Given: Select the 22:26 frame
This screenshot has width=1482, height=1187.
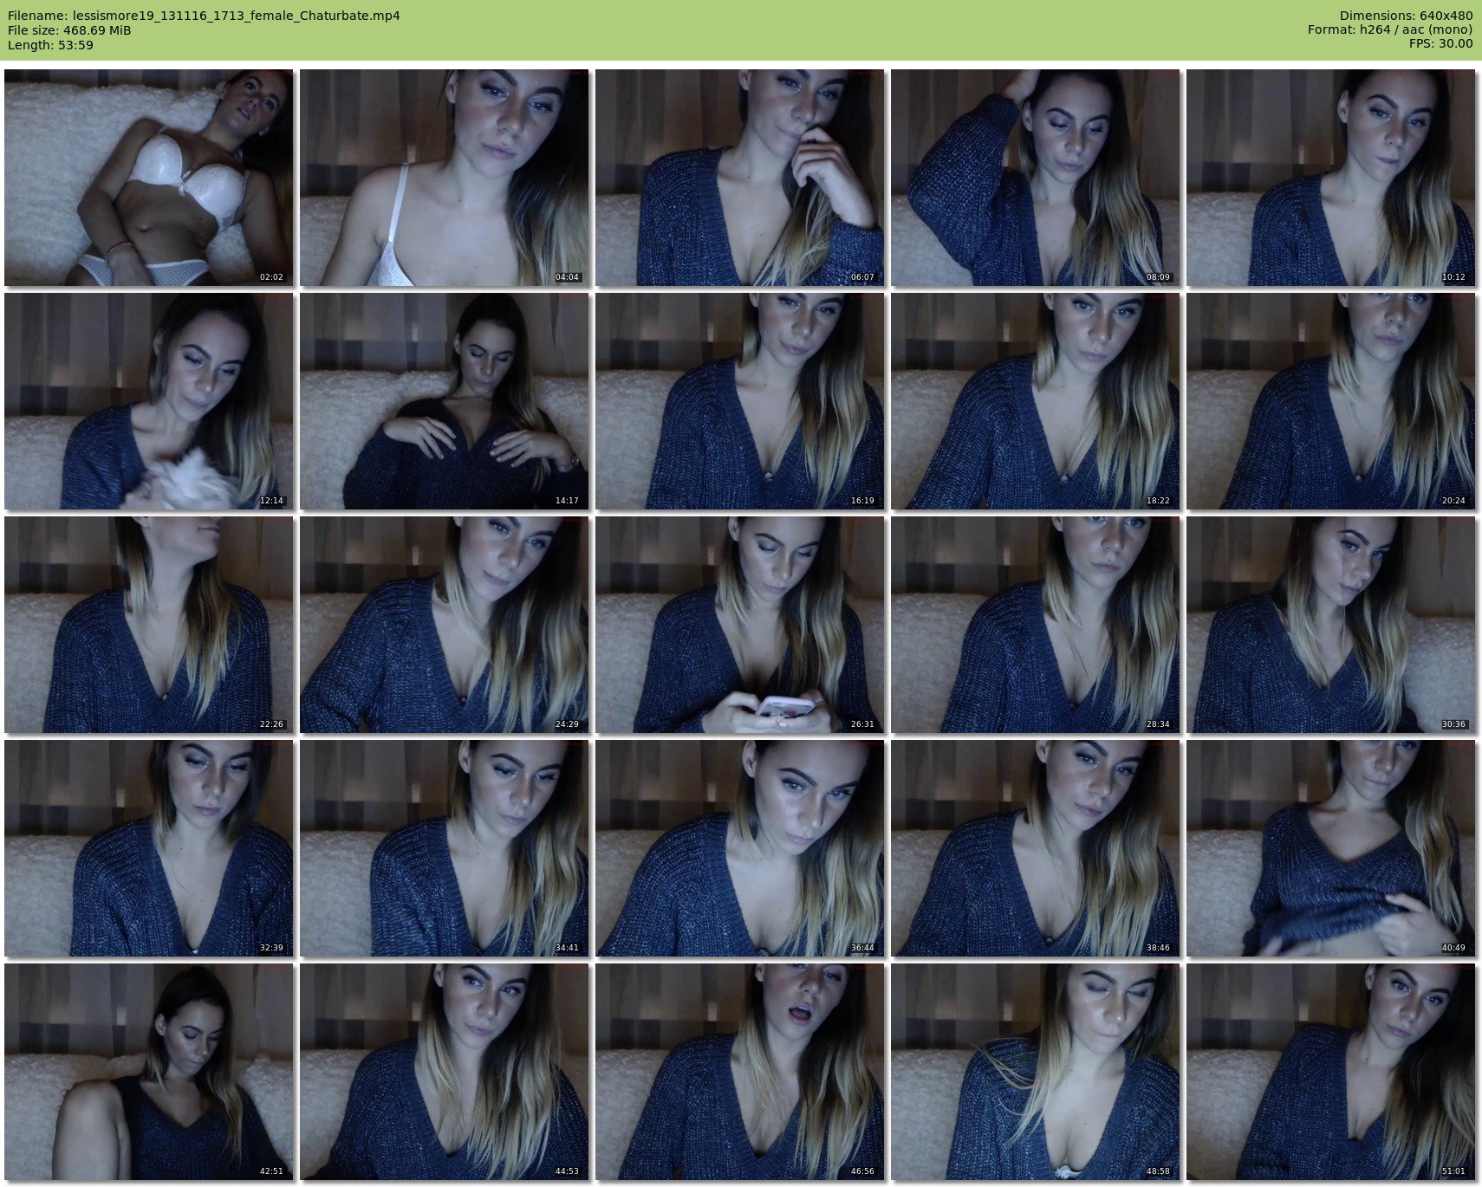Looking at the screenshot, I should [x=148, y=625].
